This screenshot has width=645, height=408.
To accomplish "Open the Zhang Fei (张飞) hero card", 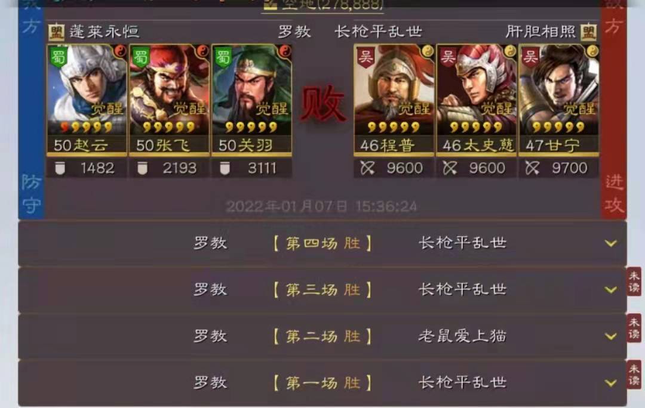I will (x=169, y=100).
